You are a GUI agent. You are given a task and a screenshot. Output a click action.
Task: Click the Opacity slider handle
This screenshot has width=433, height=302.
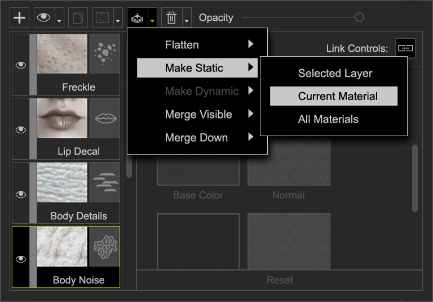tap(359, 18)
